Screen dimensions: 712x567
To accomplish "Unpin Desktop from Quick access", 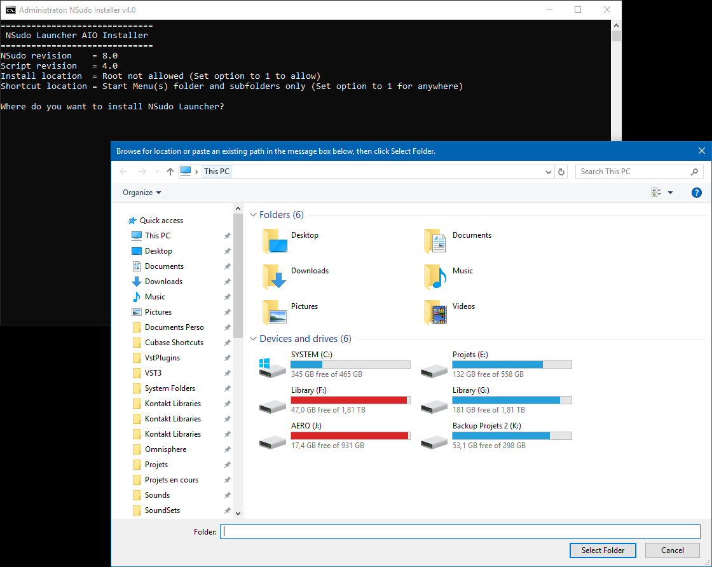I will pyautogui.click(x=227, y=250).
